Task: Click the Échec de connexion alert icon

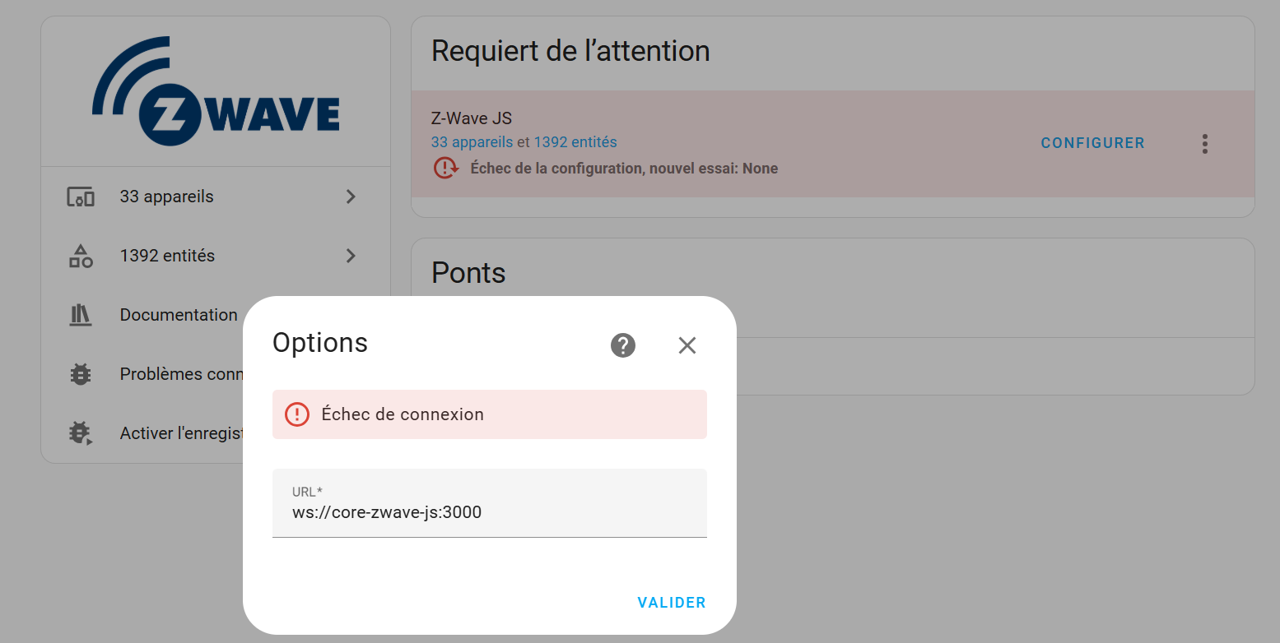Action: coord(297,414)
